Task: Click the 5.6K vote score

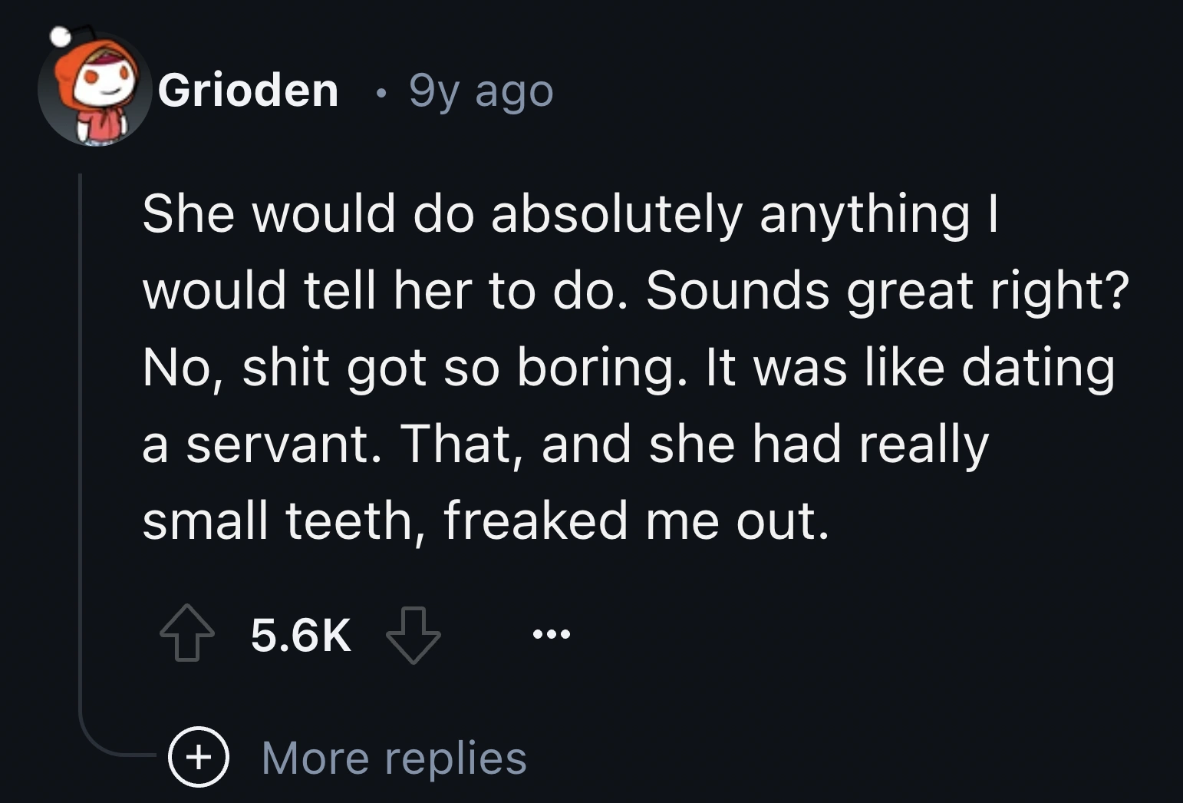Action: [x=301, y=636]
